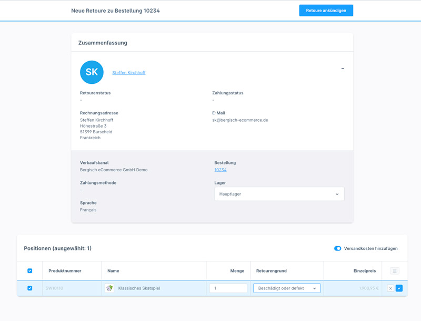The height and width of the screenshot is (321, 421).
Task: Click the Menge column header
Action: pyautogui.click(x=237, y=271)
